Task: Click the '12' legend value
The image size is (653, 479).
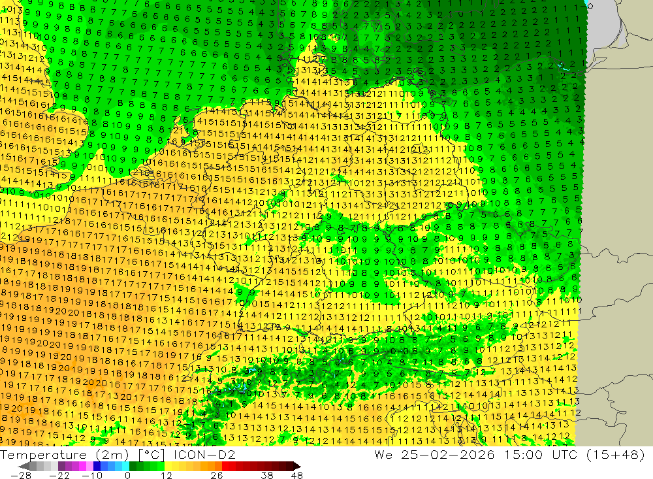Action: click(167, 475)
